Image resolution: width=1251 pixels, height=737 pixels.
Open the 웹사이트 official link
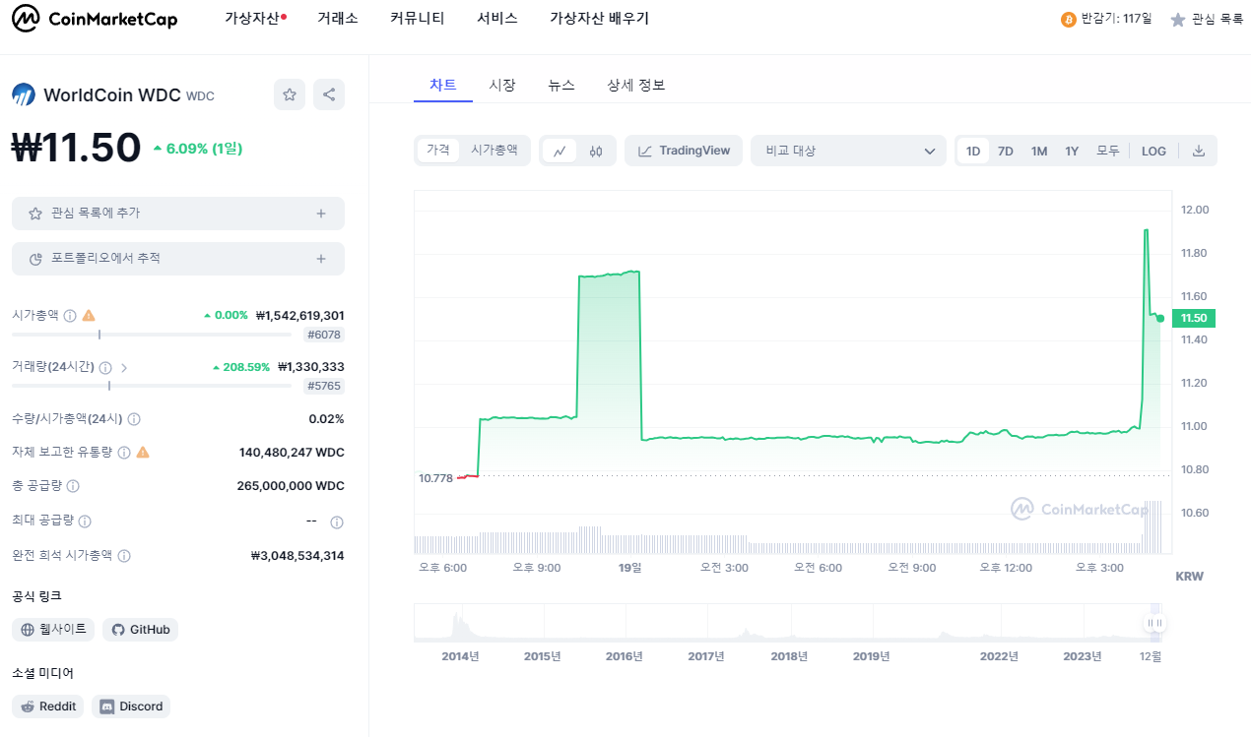click(x=53, y=630)
